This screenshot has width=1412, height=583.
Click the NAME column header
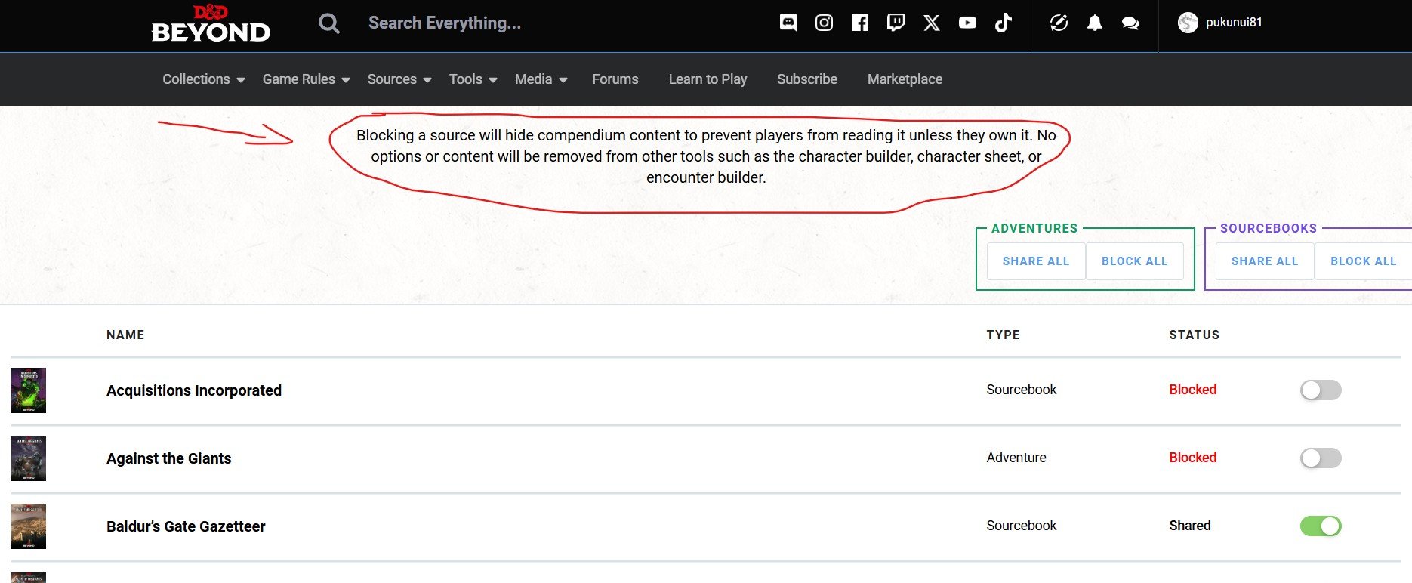pyautogui.click(x=125, y=335)
